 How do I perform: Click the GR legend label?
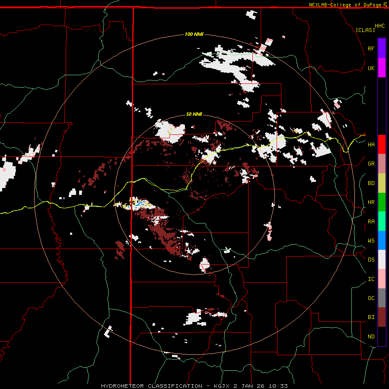[371, 164]
